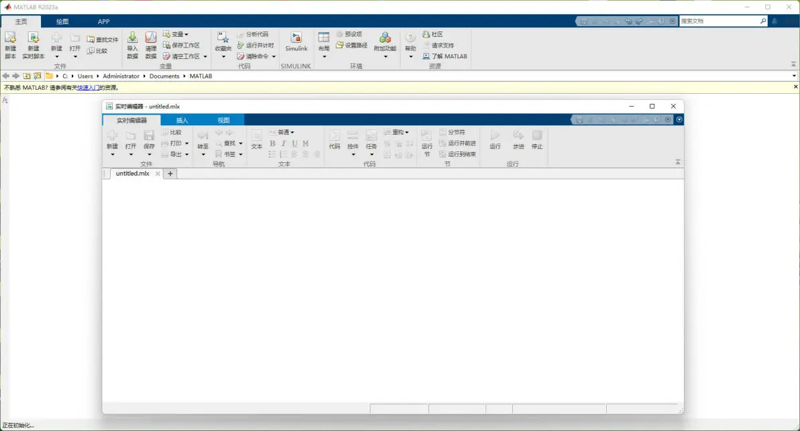The height and width of the screenshot is (431, 800).
Task: Click Save Workspace (保存工作区)
Action: click(181, 46)
